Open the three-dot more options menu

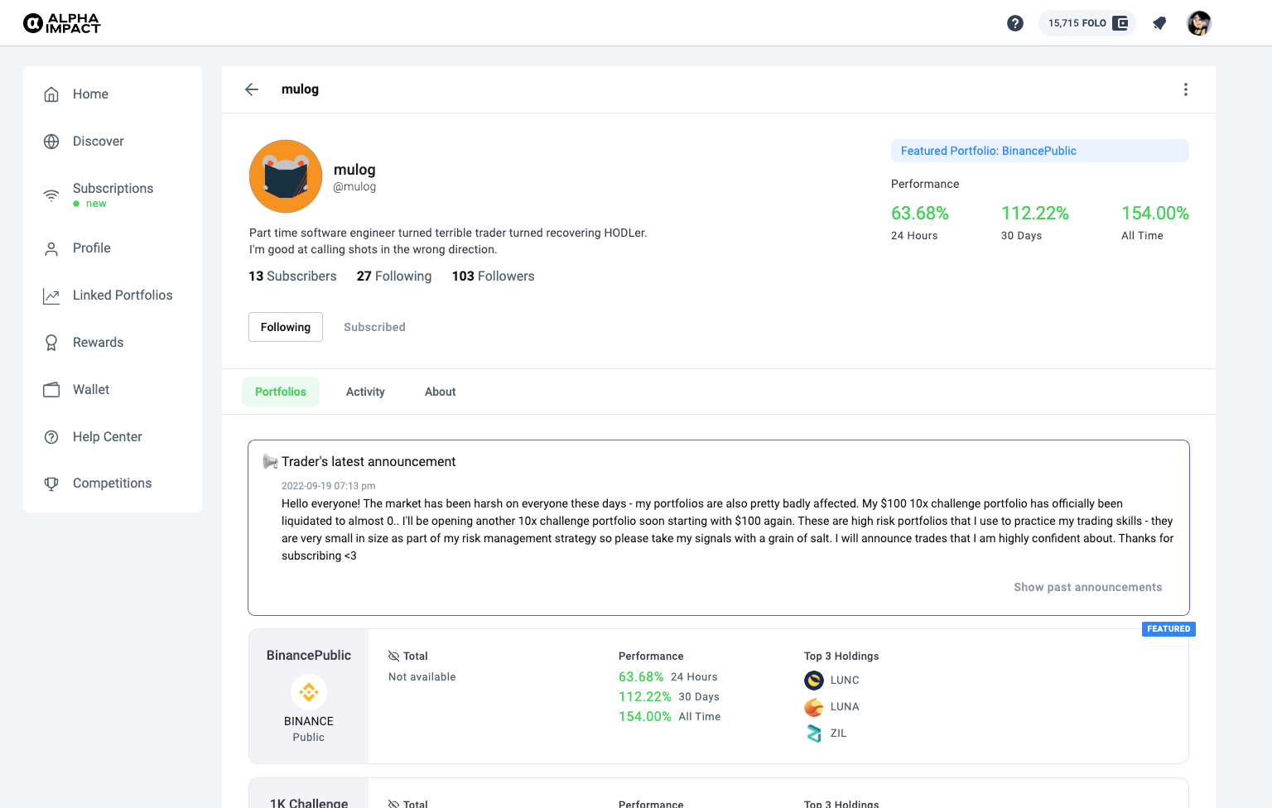[x=1186, y=89]
